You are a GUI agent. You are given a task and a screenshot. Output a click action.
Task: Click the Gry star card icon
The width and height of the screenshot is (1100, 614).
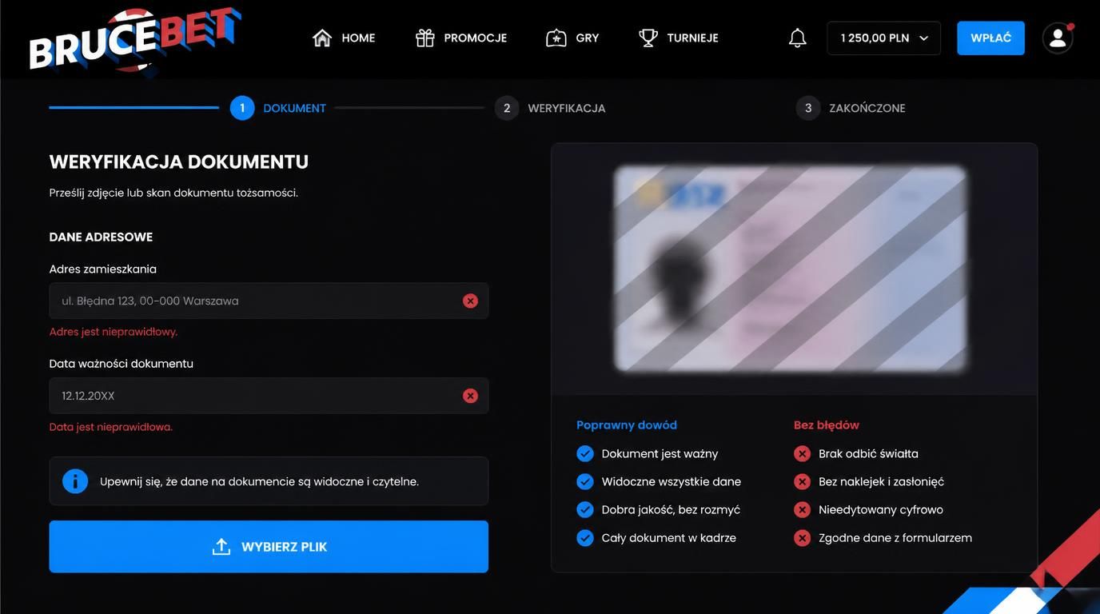tap(556, 38)
